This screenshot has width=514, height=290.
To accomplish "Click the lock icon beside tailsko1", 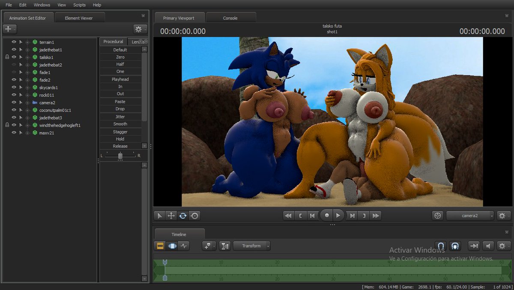I will tap(7, 57).
